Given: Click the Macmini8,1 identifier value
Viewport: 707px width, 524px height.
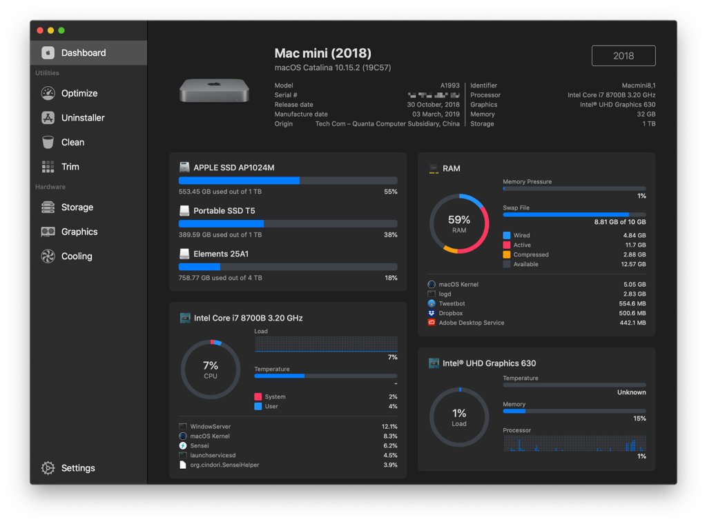Looking at the screenshot, I should coord(639,85).
